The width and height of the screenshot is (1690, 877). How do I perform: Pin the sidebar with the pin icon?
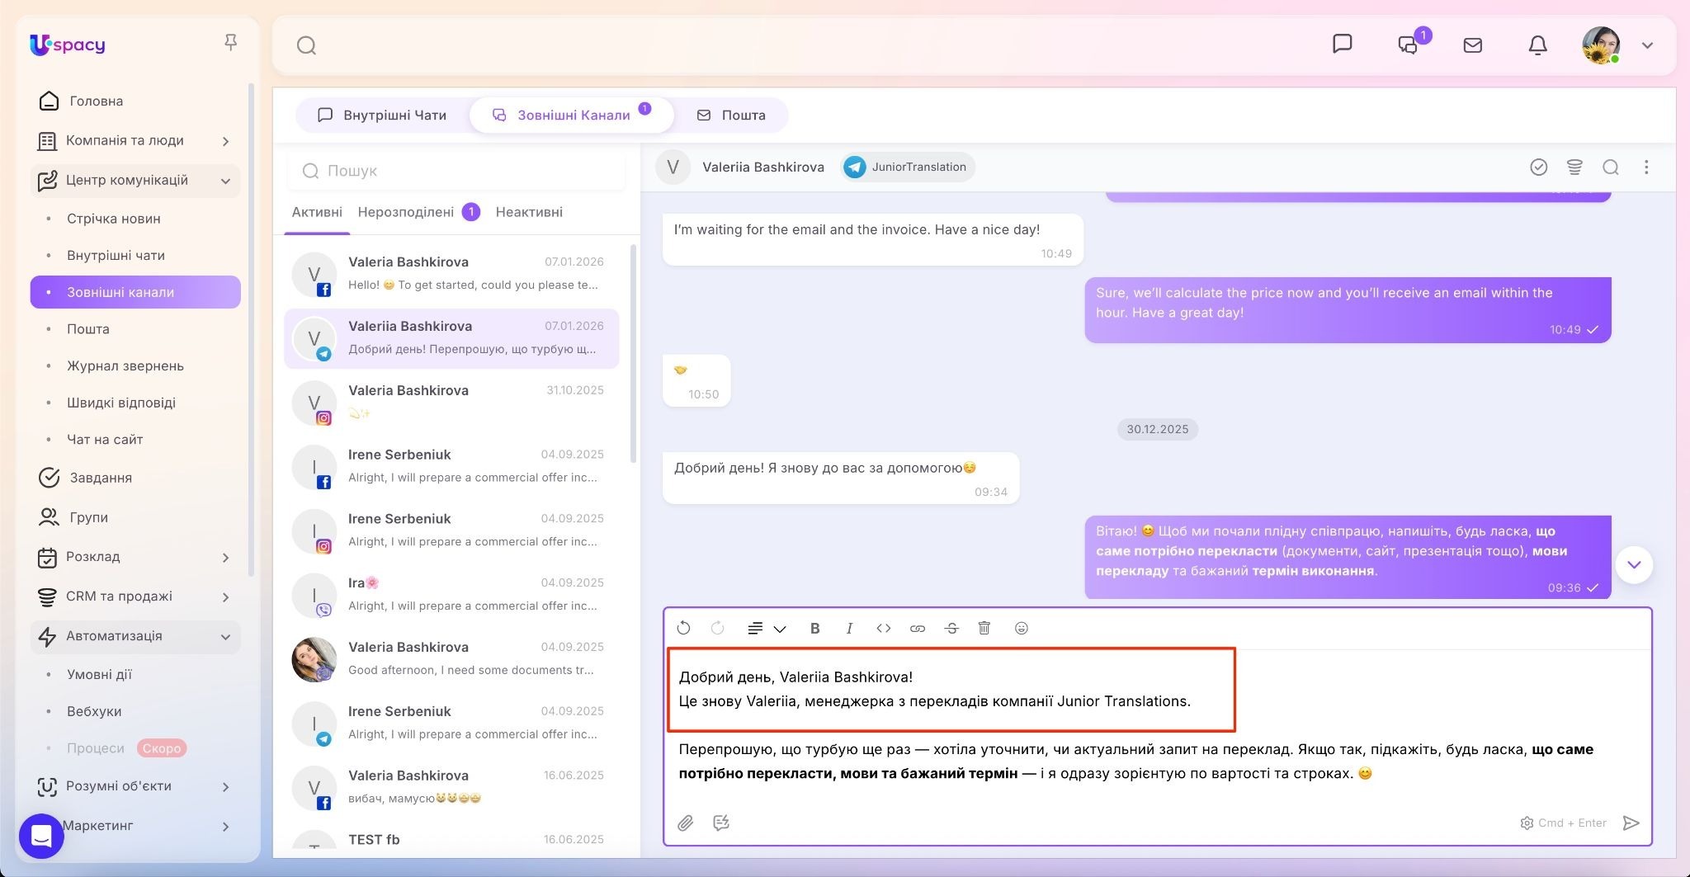[231, 42]
